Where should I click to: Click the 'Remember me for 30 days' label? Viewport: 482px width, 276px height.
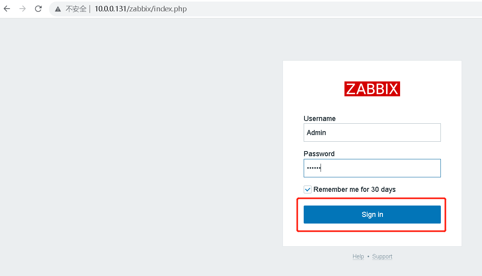point(354,189)
